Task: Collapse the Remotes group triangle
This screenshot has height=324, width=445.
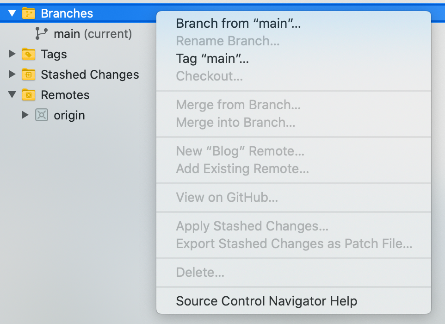Action: [12, 94]
